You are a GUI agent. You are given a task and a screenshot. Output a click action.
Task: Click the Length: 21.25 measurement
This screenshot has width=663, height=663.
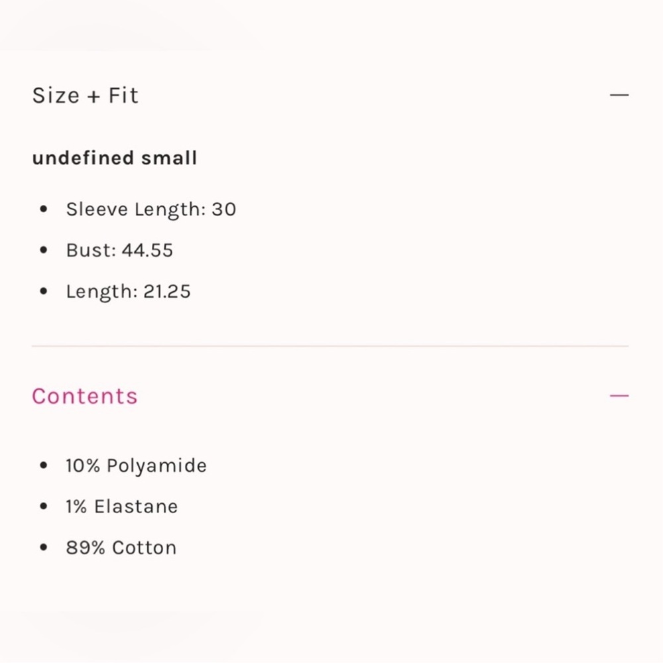tap(128, 292)
